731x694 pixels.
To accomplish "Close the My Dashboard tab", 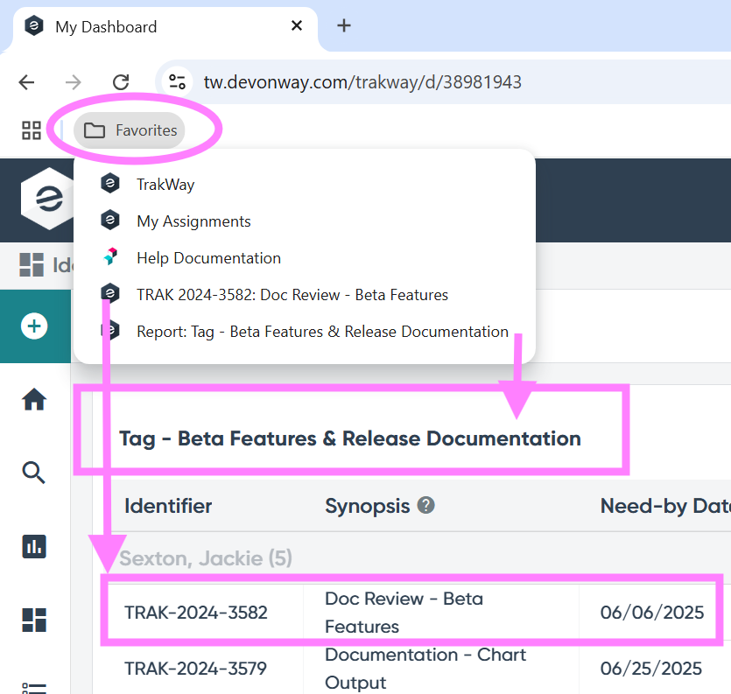I will point(297,25).
